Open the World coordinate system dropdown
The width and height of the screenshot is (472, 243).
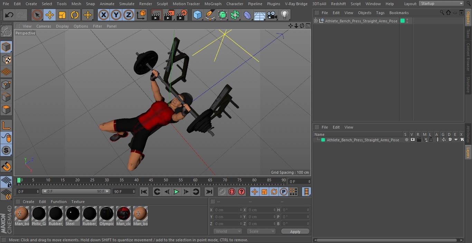pos(228,231)
